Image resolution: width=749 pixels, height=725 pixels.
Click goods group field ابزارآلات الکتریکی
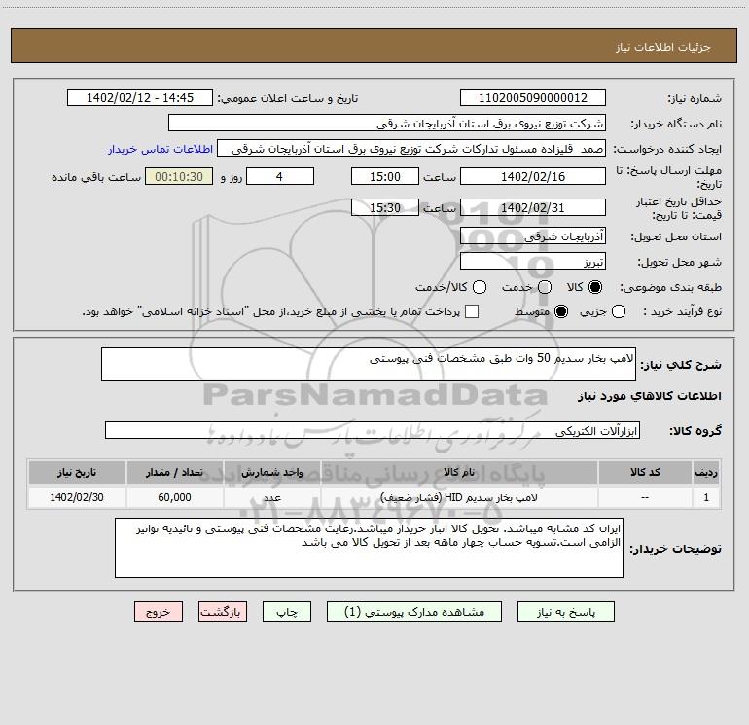click(x=373, y=430)
